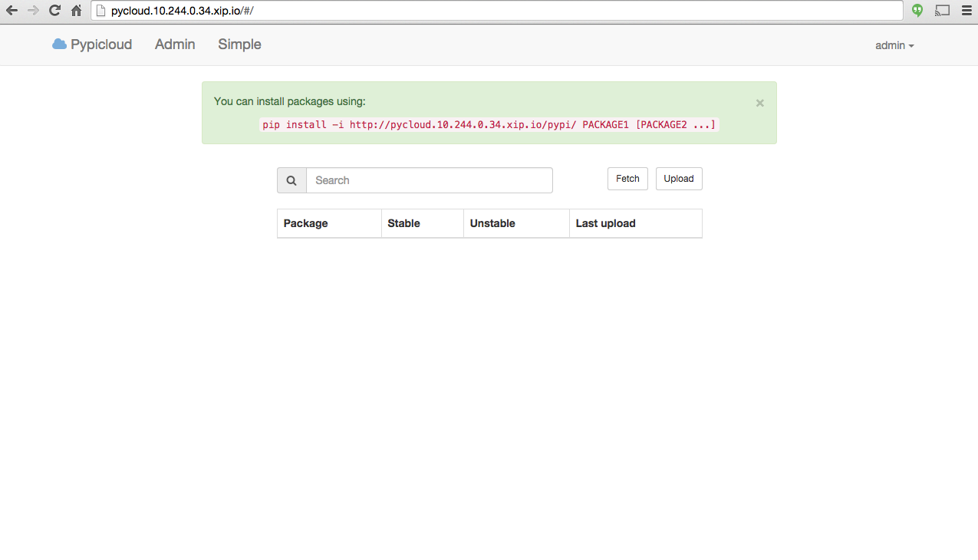This screenshot has height=560, width=978.
Task: Open the Cast icon in the browser toolbar
Action: point(942,11)
